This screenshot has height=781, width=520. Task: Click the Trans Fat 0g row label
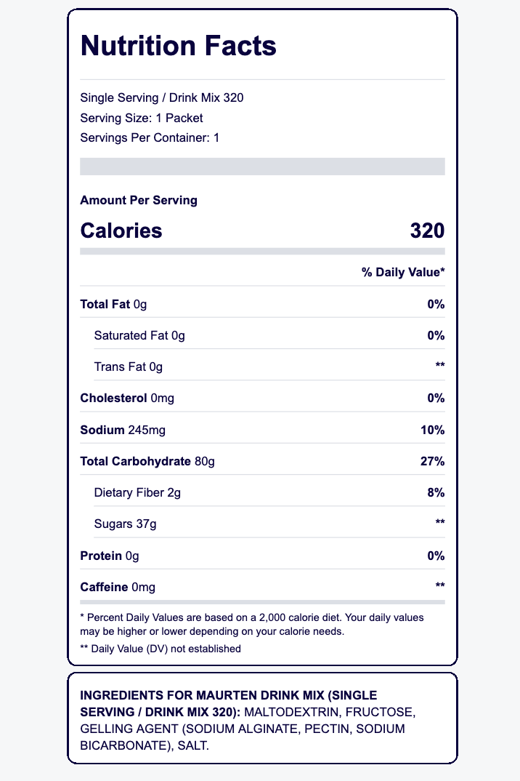click(128, 367)
